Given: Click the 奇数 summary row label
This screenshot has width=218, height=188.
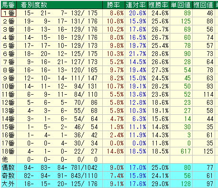Looking at the screenshot, I should click(9, 176).
